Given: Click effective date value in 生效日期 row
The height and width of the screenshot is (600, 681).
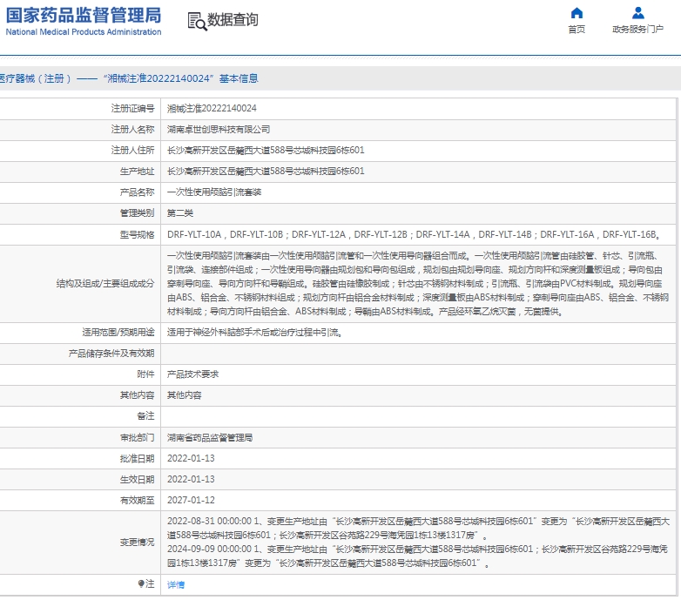Looking at the screenshot, I should click(191, 479).
